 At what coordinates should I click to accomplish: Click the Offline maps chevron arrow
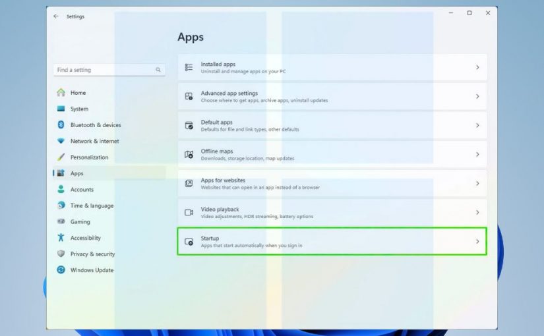tap(478, 154)
